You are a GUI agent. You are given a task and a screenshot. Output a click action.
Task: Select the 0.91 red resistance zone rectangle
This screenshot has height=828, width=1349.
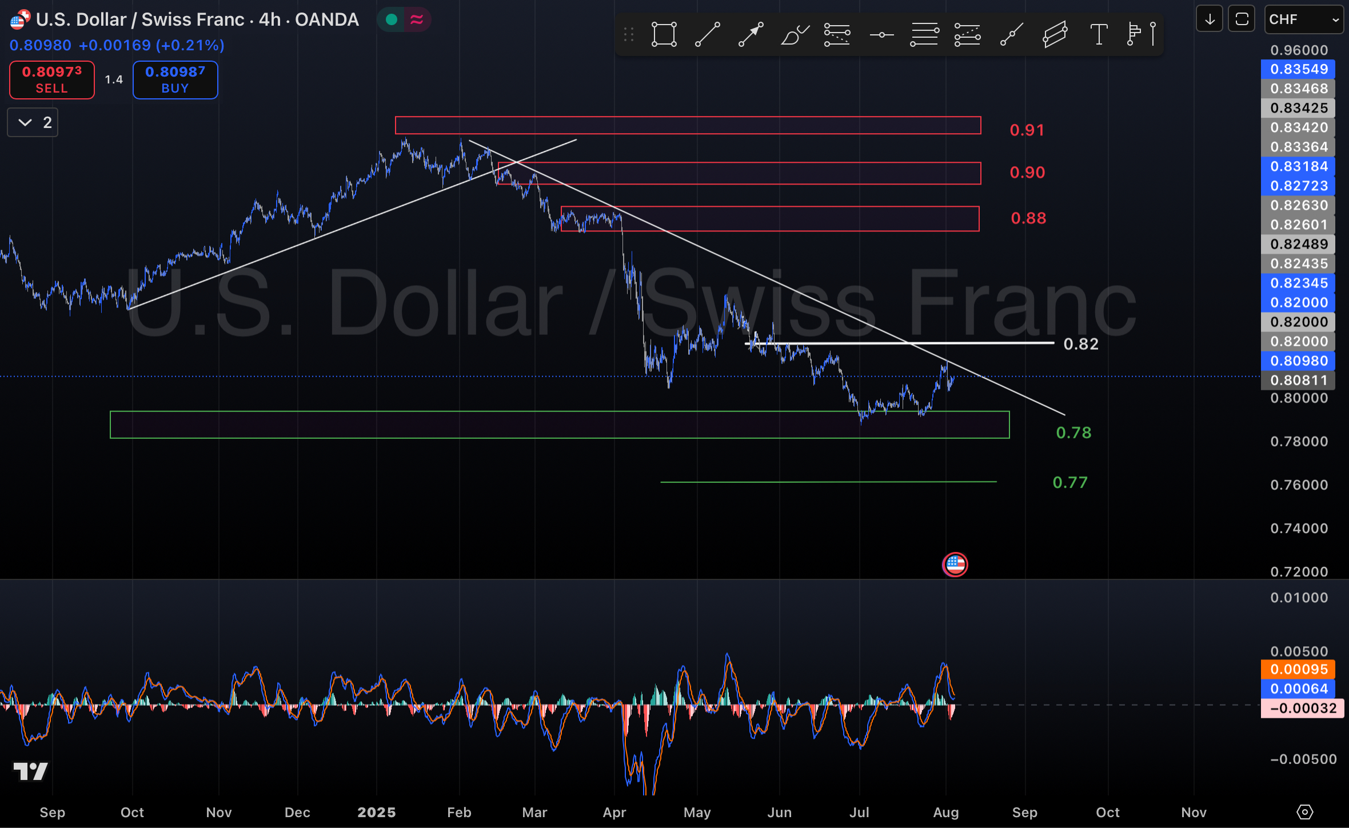688,125
